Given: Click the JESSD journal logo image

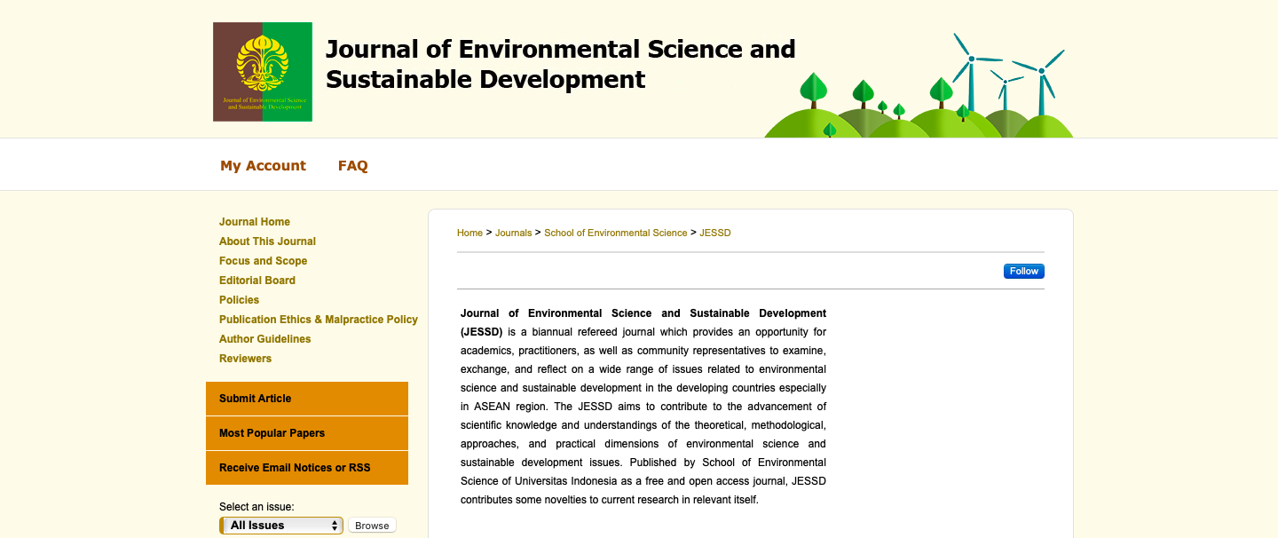Looking at the screenshot, I should 263,72.
